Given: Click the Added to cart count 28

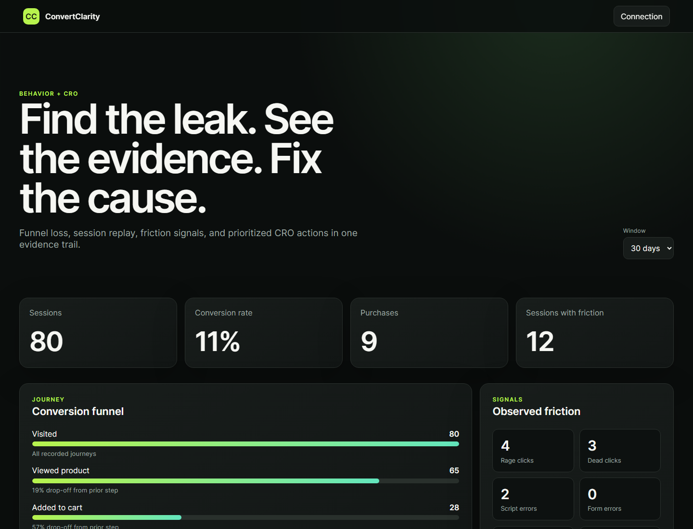Looking at the screenshot, I should (454, 507).
